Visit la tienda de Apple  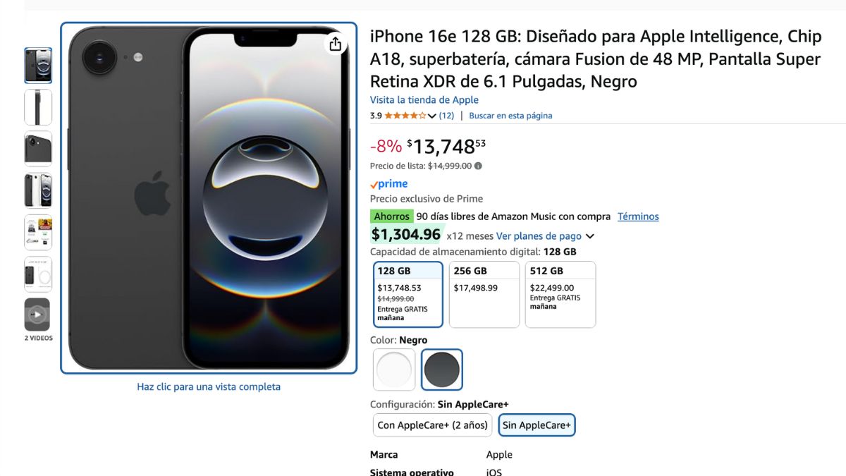pyautogui.click(x=424, y=100)
